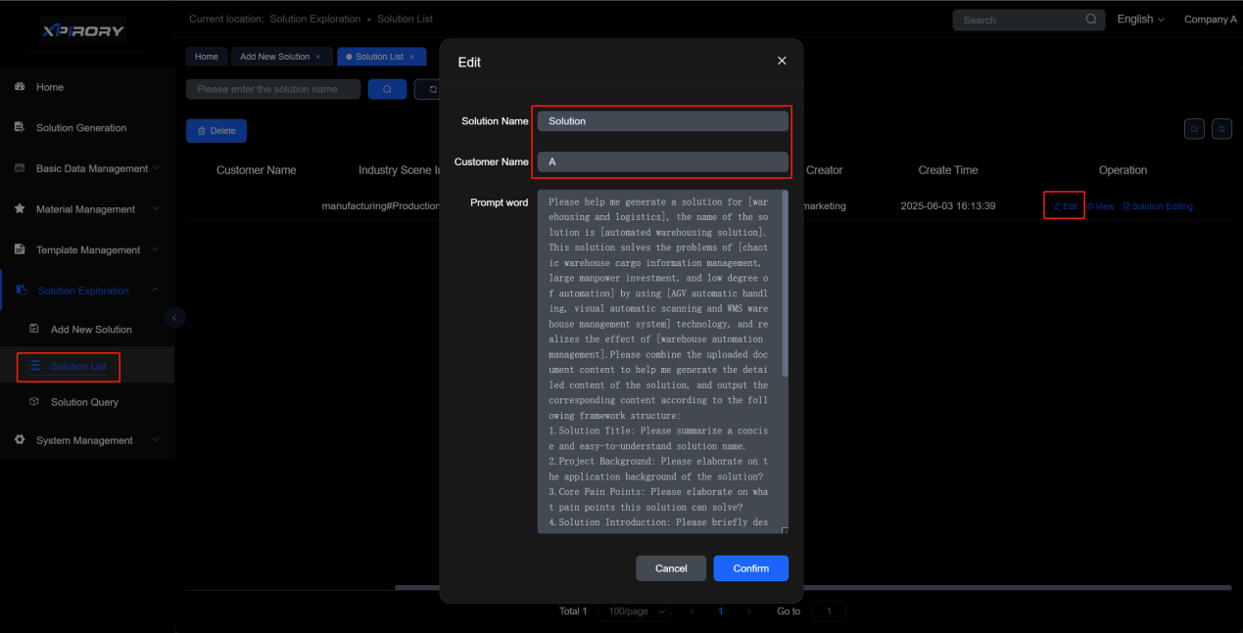Click the sidebar collapse arrow icon
The image size is (1243, 633).
pos(175,317)
